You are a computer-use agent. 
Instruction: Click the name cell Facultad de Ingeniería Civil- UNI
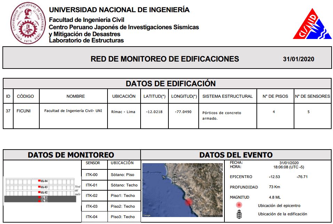coord(73,111)
